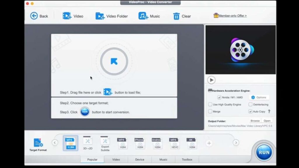
Task: Browse for an output folder
Action: point(255,121)
